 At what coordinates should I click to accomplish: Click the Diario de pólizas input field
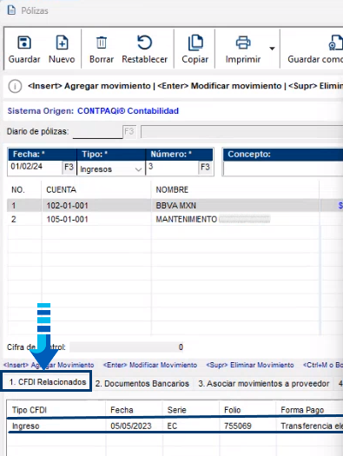(x=97, y=132)
